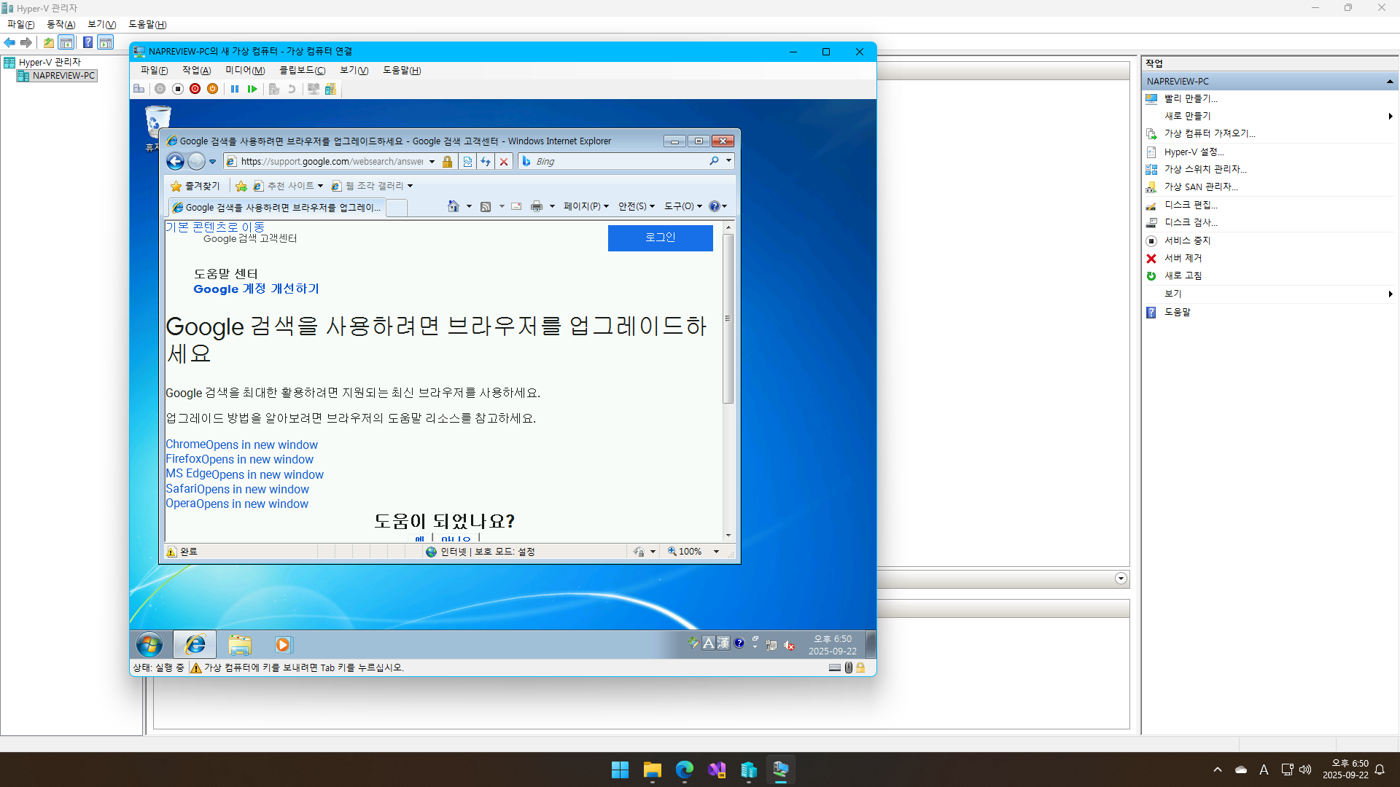Open the Windows 7 Start orb

[149, 645]
